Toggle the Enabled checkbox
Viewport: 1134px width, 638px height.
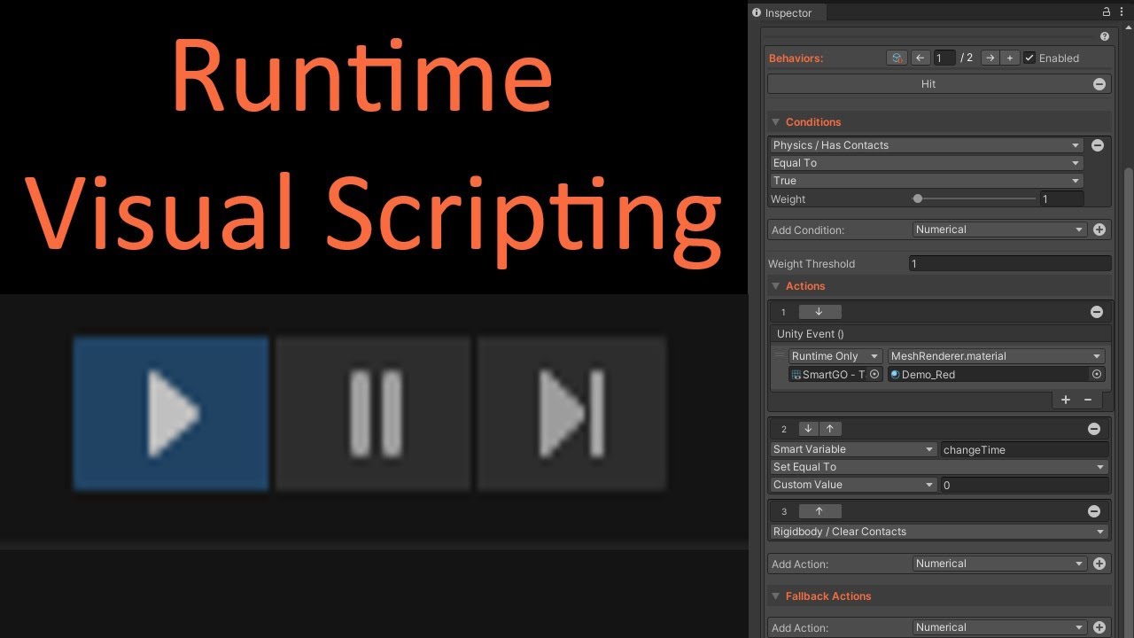tap(1029, 58)
